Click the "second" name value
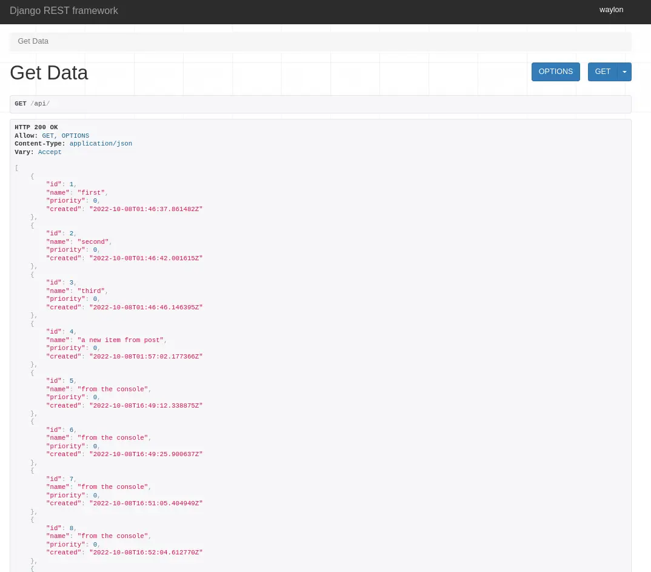This screenshot has height=572, width=651. [x=93, y=242]
